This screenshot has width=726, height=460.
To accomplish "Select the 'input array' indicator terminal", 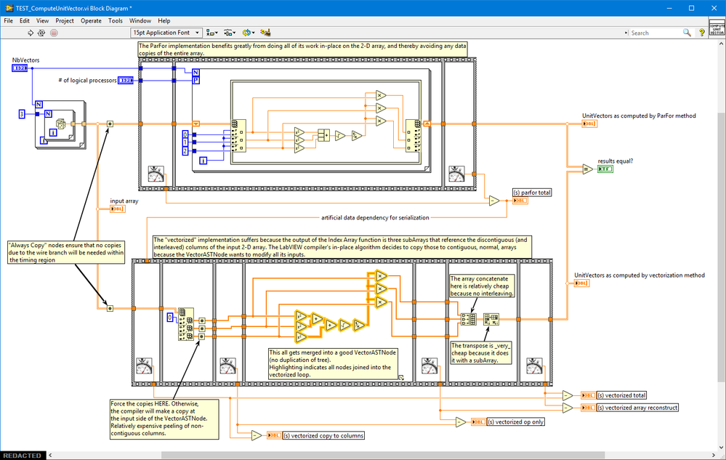I will (117, 209).
